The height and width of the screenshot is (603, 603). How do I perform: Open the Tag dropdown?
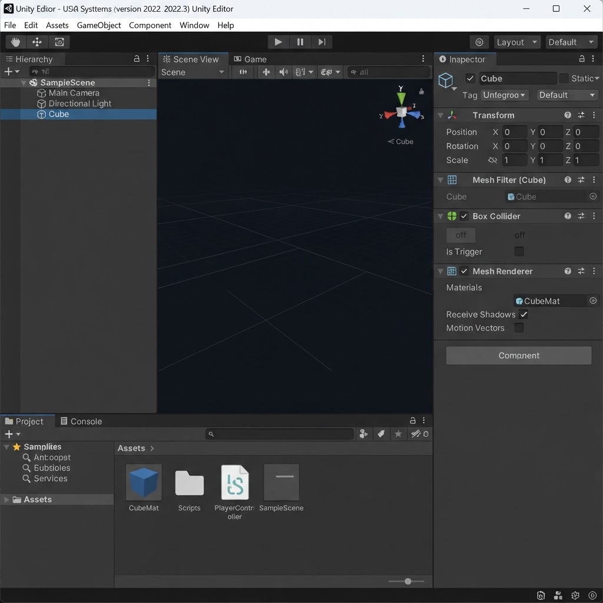pos(505,95)
